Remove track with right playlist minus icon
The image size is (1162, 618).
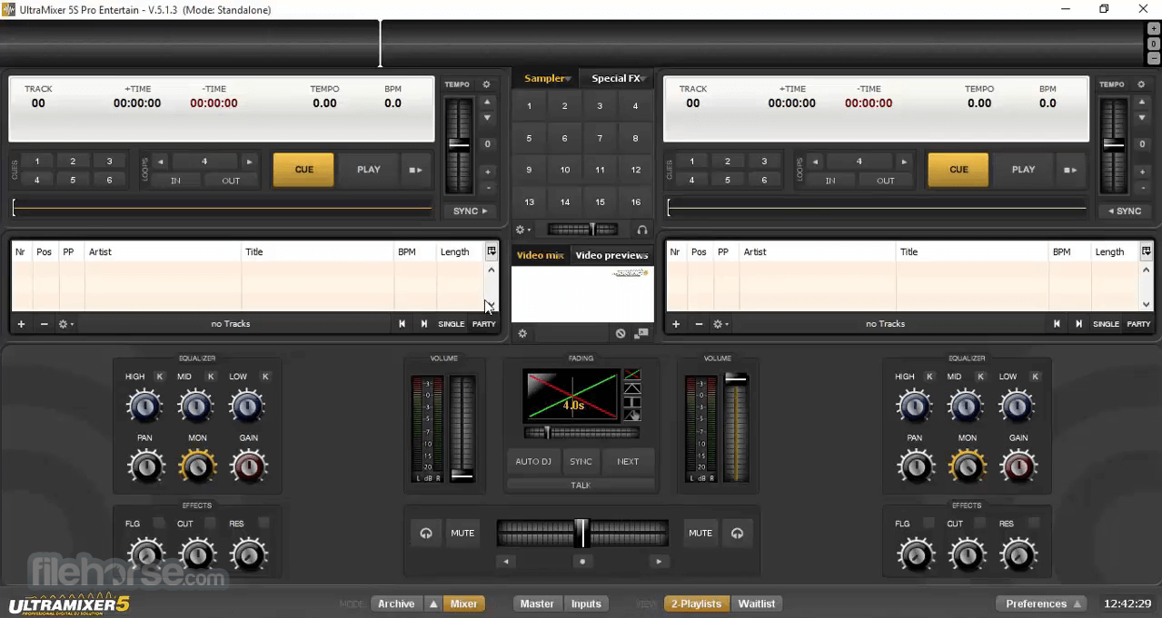(x=699, y=324)
